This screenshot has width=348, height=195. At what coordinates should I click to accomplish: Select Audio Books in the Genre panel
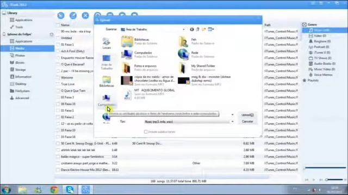tap(322, 64)
